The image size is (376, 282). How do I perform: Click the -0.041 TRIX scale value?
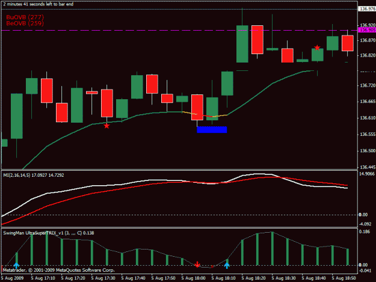click(x=365, y=271)
